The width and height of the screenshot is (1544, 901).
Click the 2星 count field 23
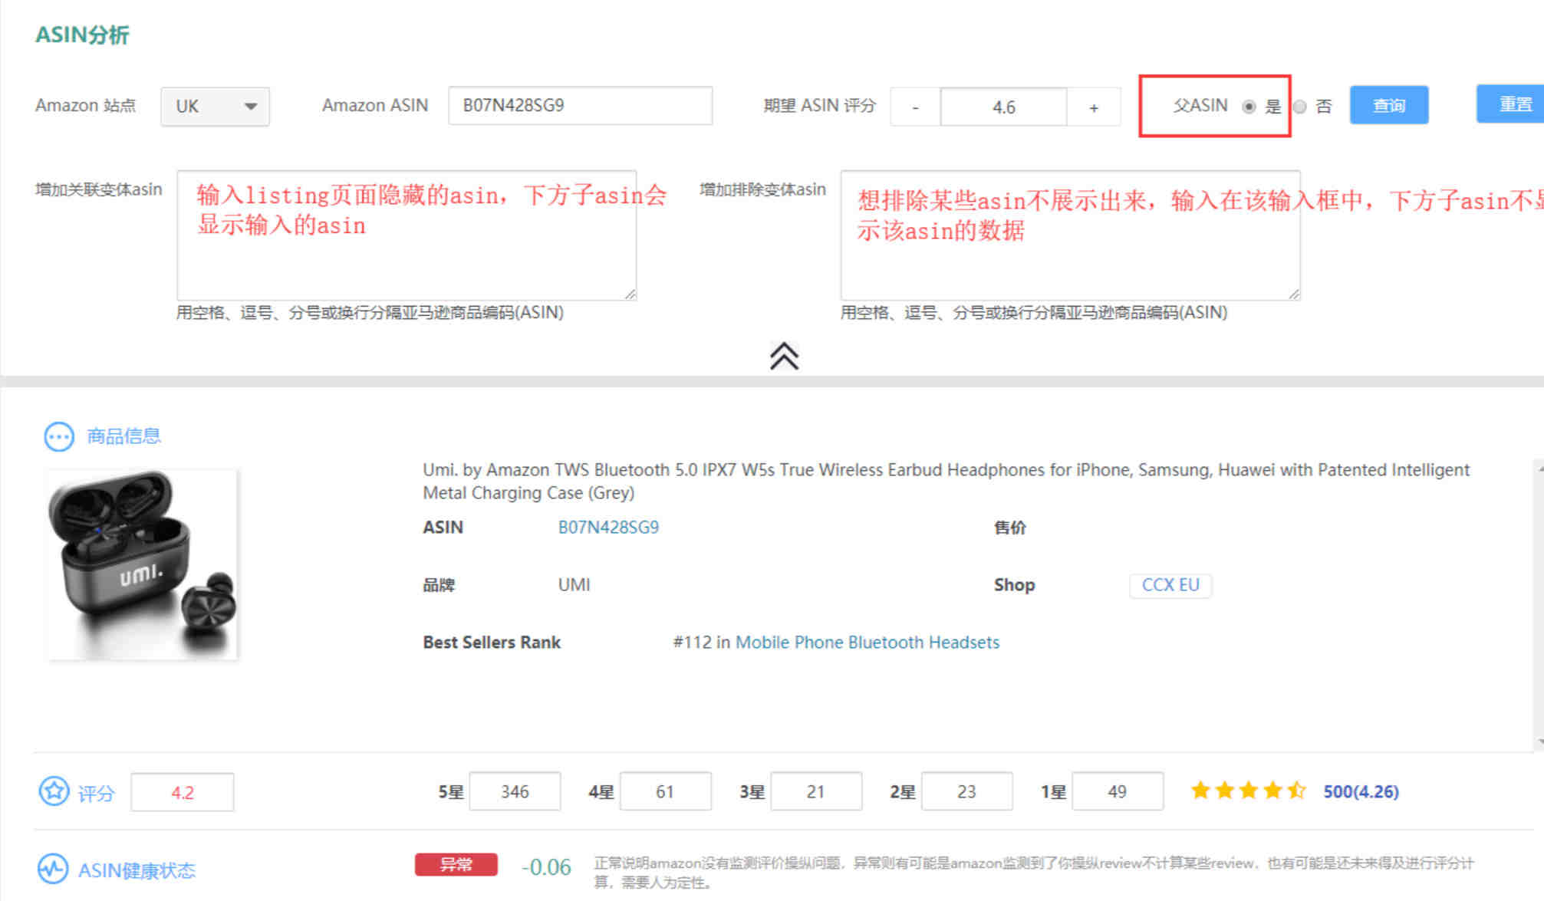(966, 791)
